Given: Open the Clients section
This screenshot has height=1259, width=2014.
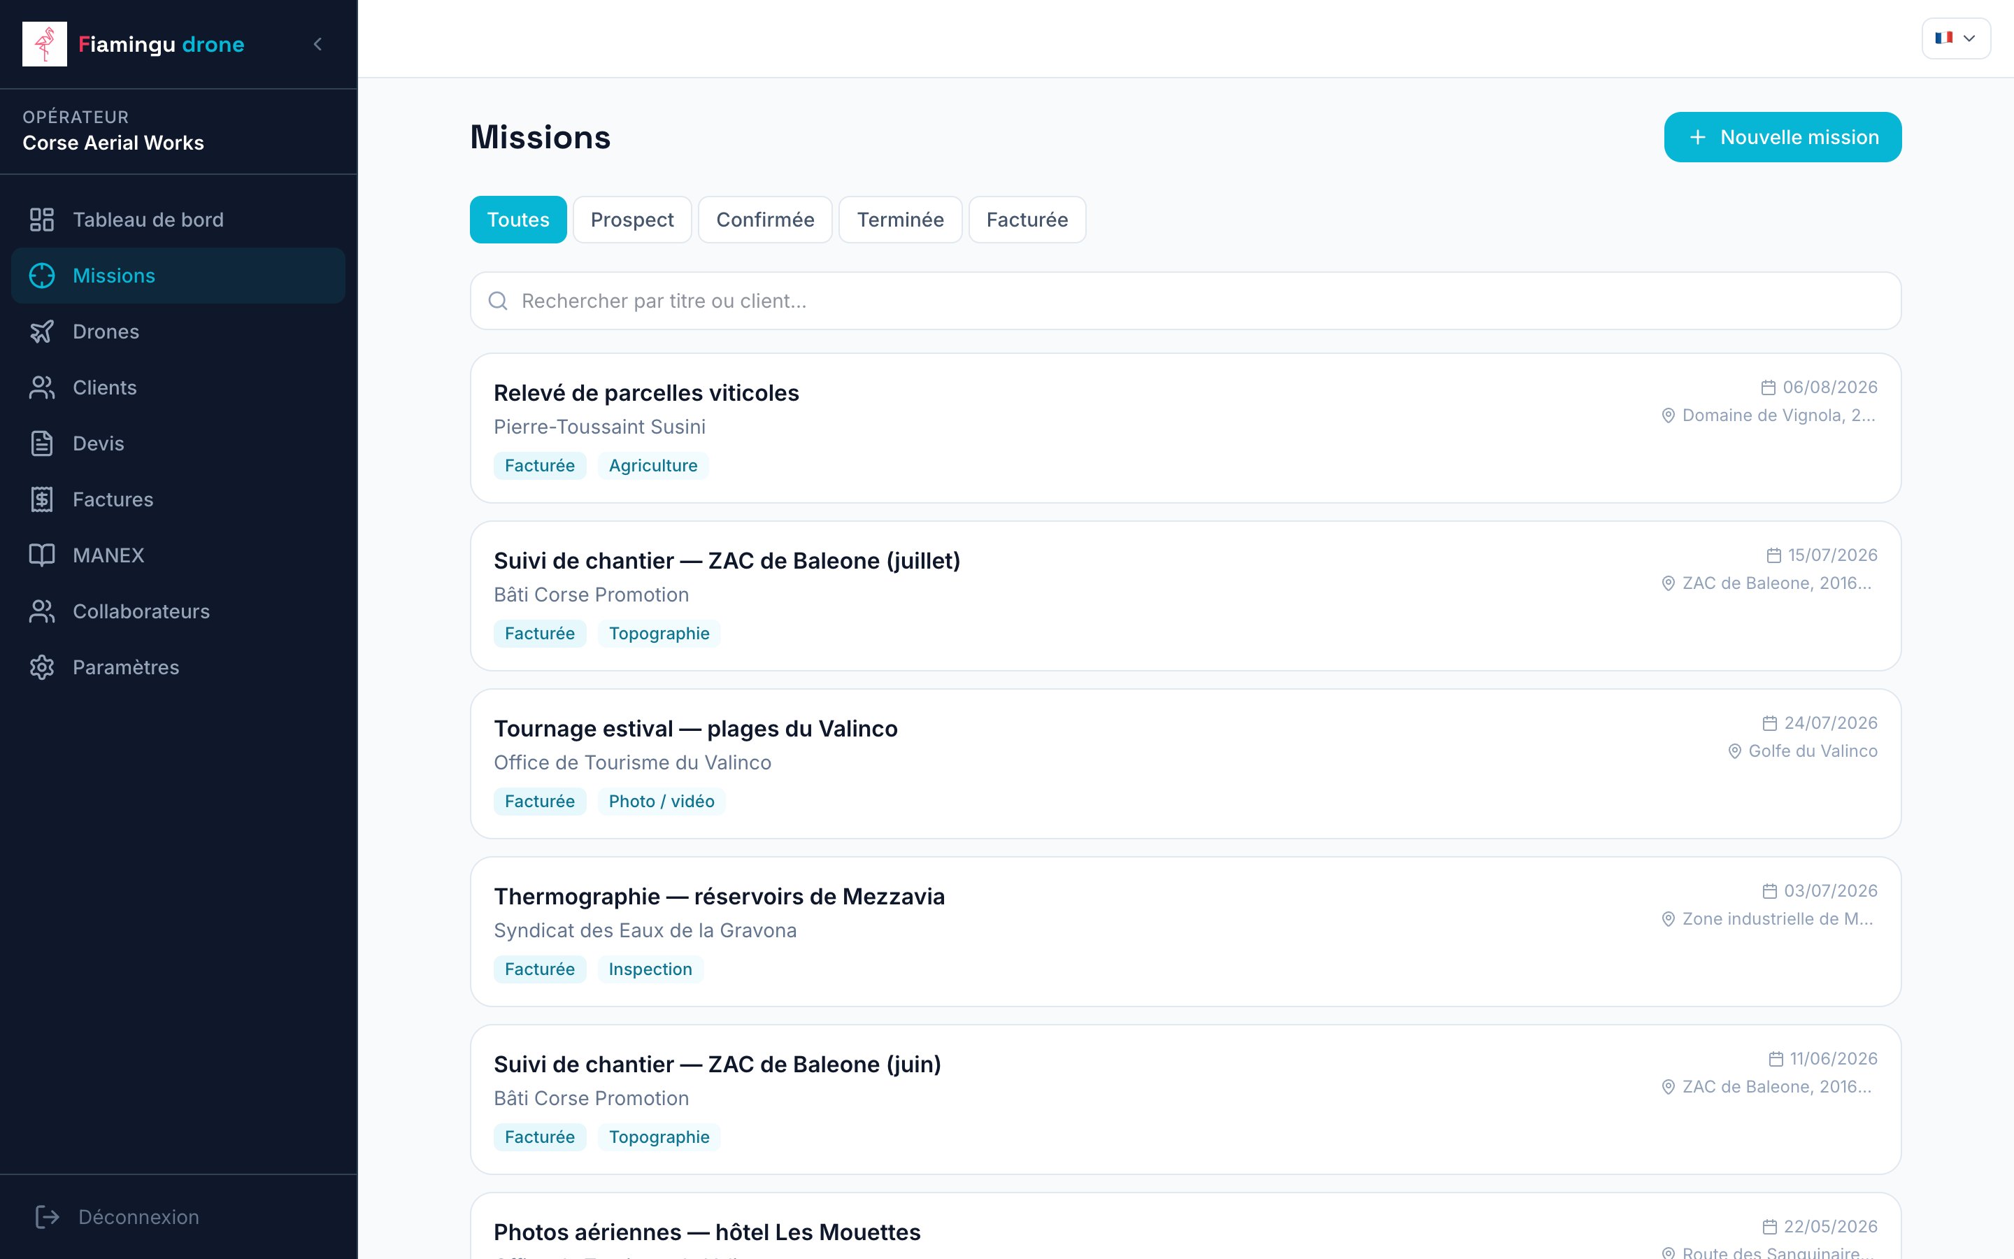Looking at the screenshot, I should [178, 387].
